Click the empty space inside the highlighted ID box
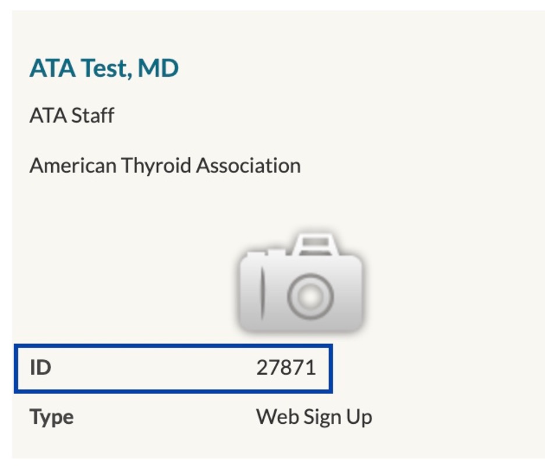Screen dimensions: 545x468 coord(151,368)
